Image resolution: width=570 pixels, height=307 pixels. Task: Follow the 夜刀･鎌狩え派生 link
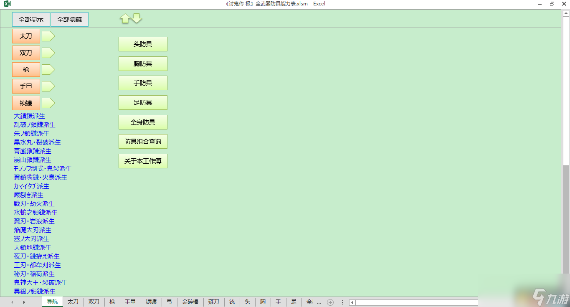(37, 256)
